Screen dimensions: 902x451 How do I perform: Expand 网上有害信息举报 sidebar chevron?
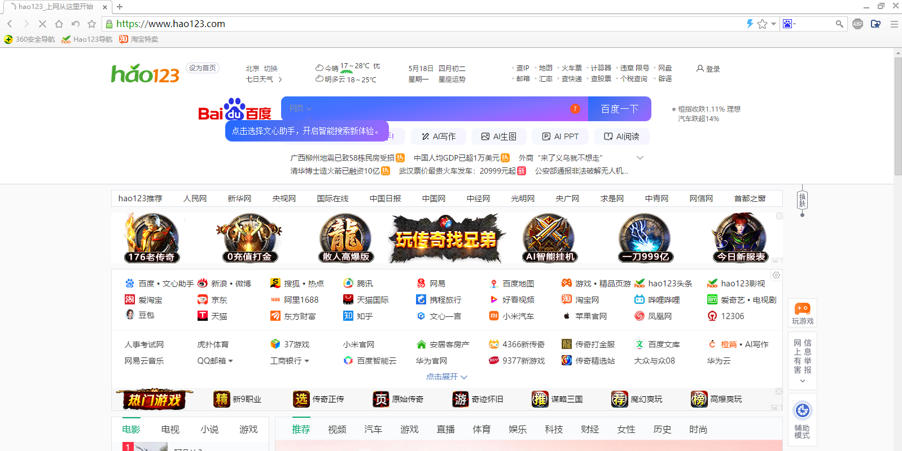[803, 382]
